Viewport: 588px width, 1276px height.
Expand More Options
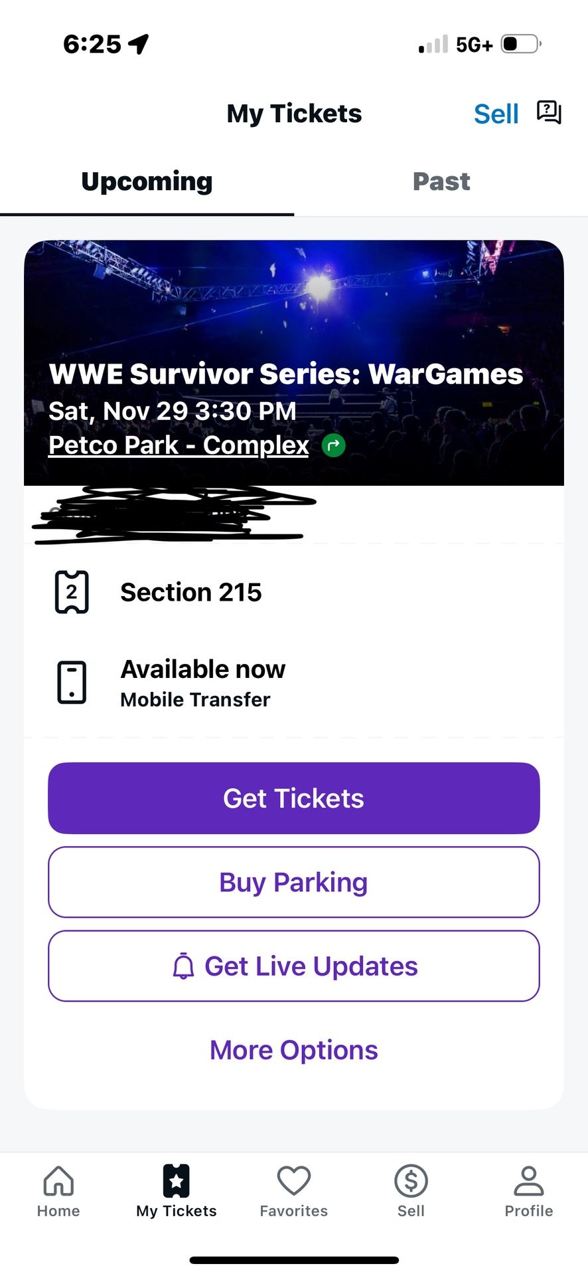point(293,1049)
